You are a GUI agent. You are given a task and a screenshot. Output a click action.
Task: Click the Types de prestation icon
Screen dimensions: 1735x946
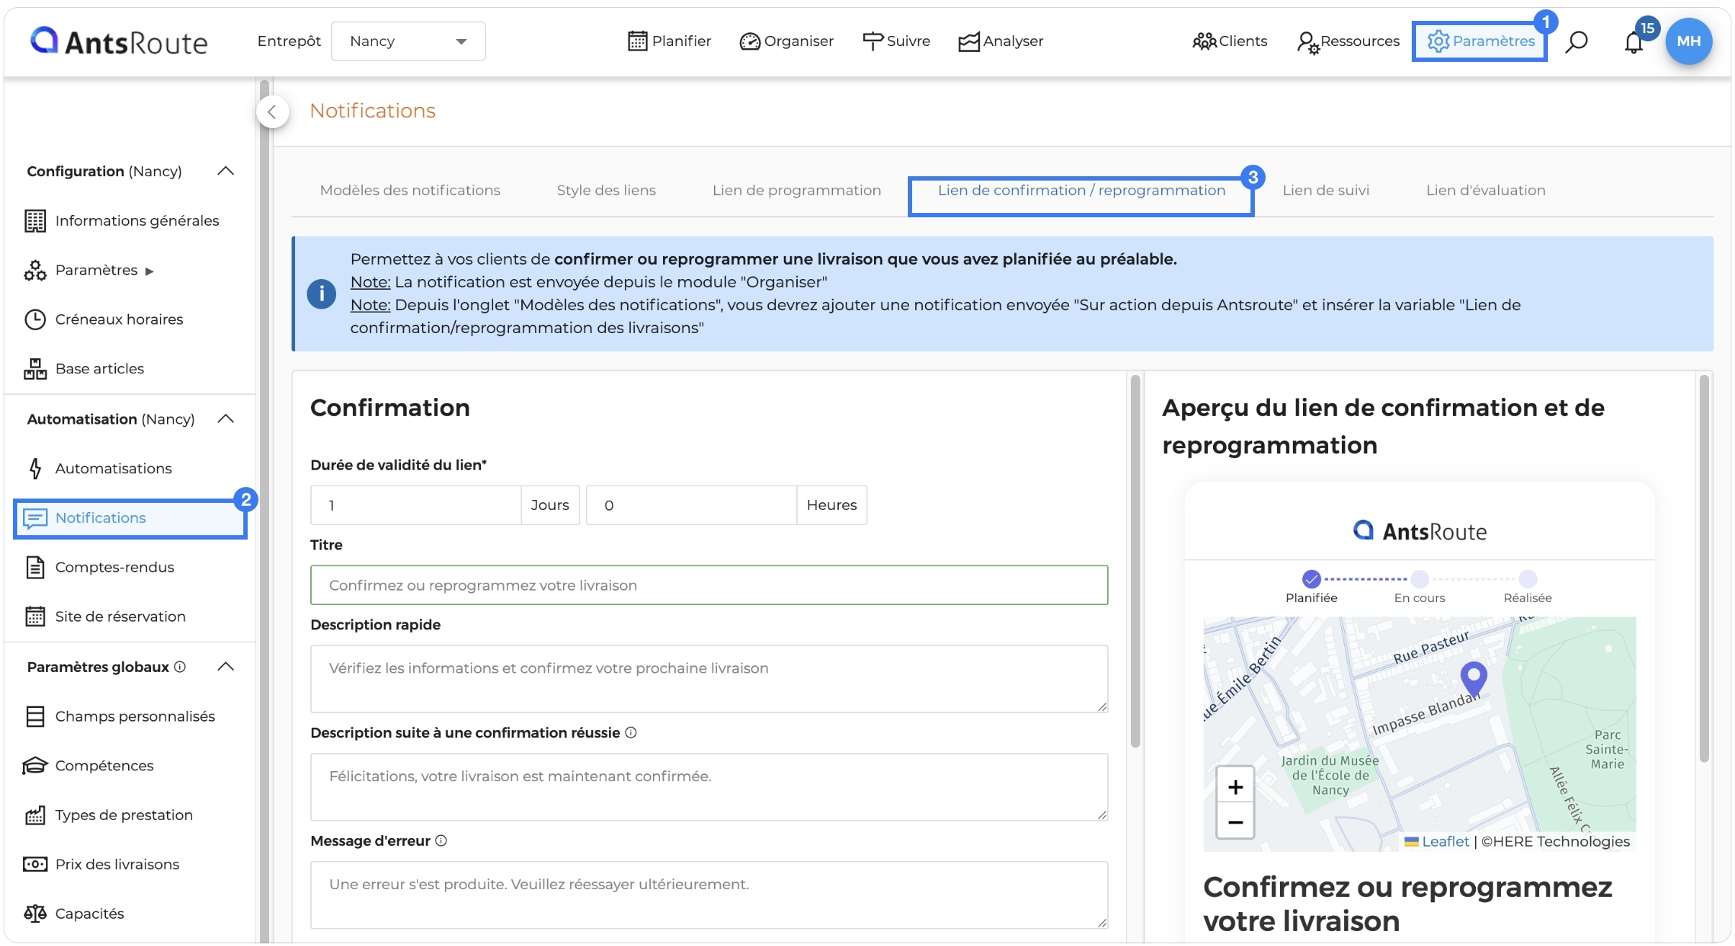tap(35, 815)
